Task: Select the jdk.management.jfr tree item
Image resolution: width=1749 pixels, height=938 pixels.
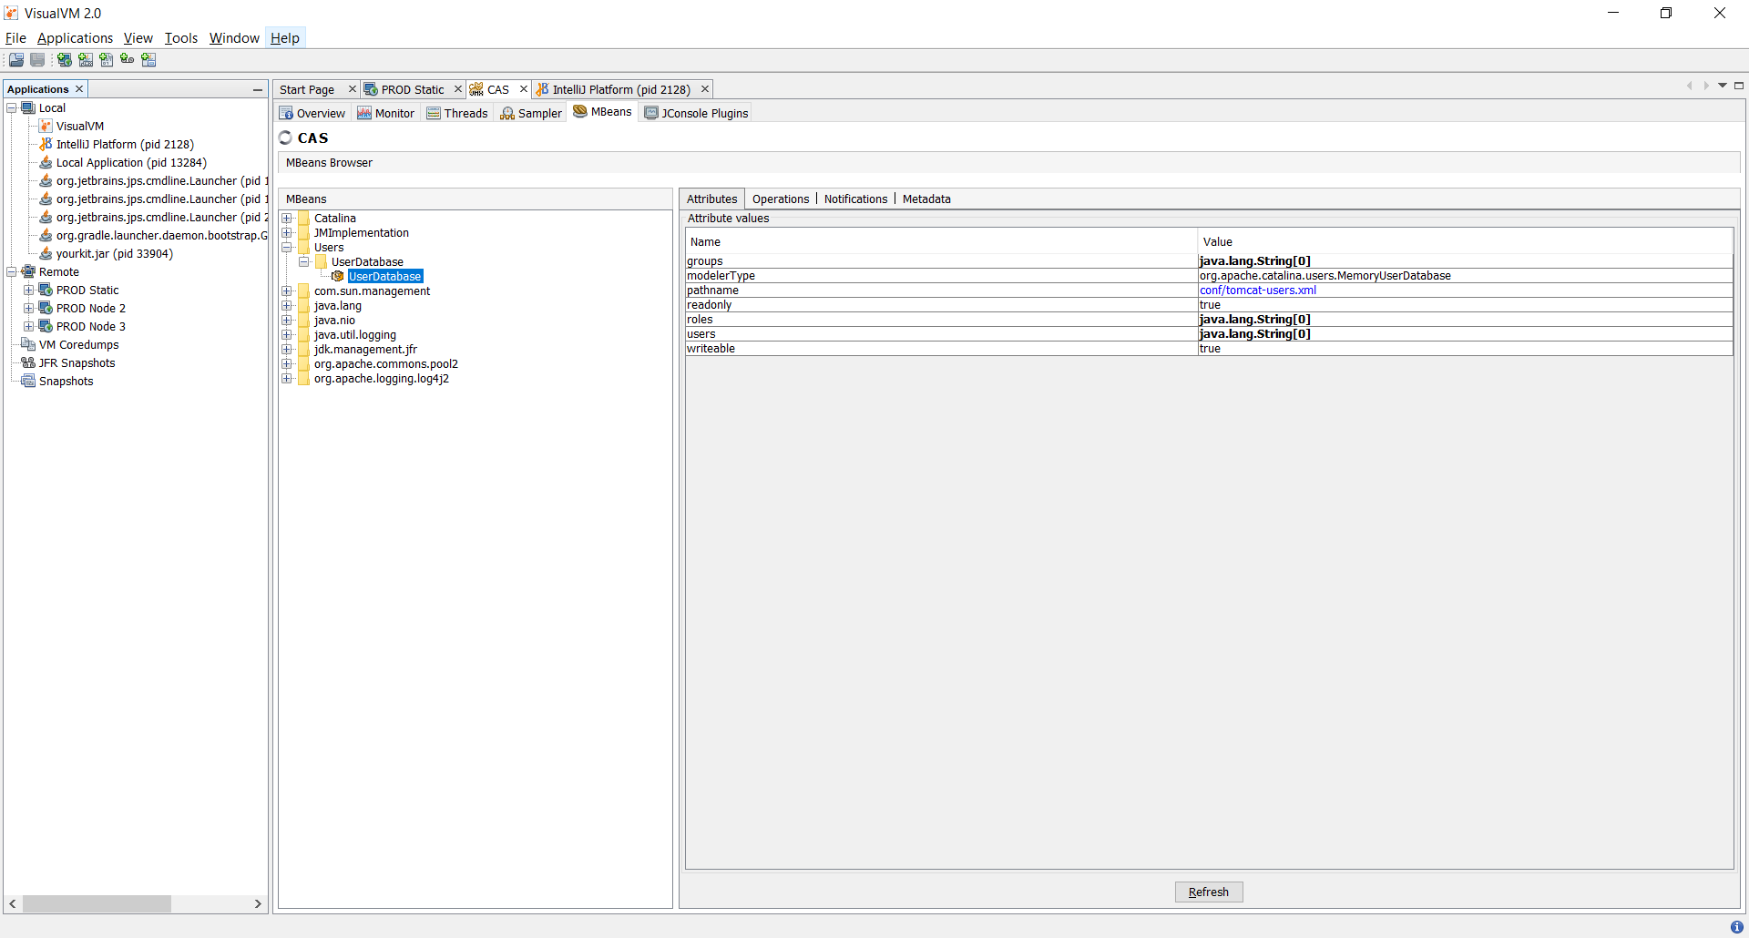Action: [x=365, y=350]
